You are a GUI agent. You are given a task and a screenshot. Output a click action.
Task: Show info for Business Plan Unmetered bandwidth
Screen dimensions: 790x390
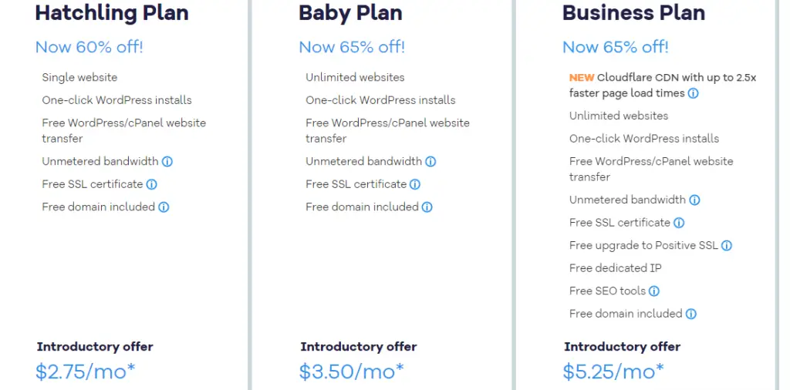[695, 200]
